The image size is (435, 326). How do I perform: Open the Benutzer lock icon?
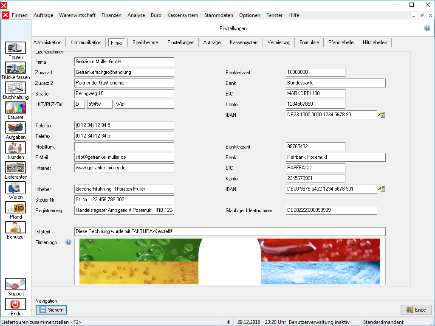tap(15, 228)
